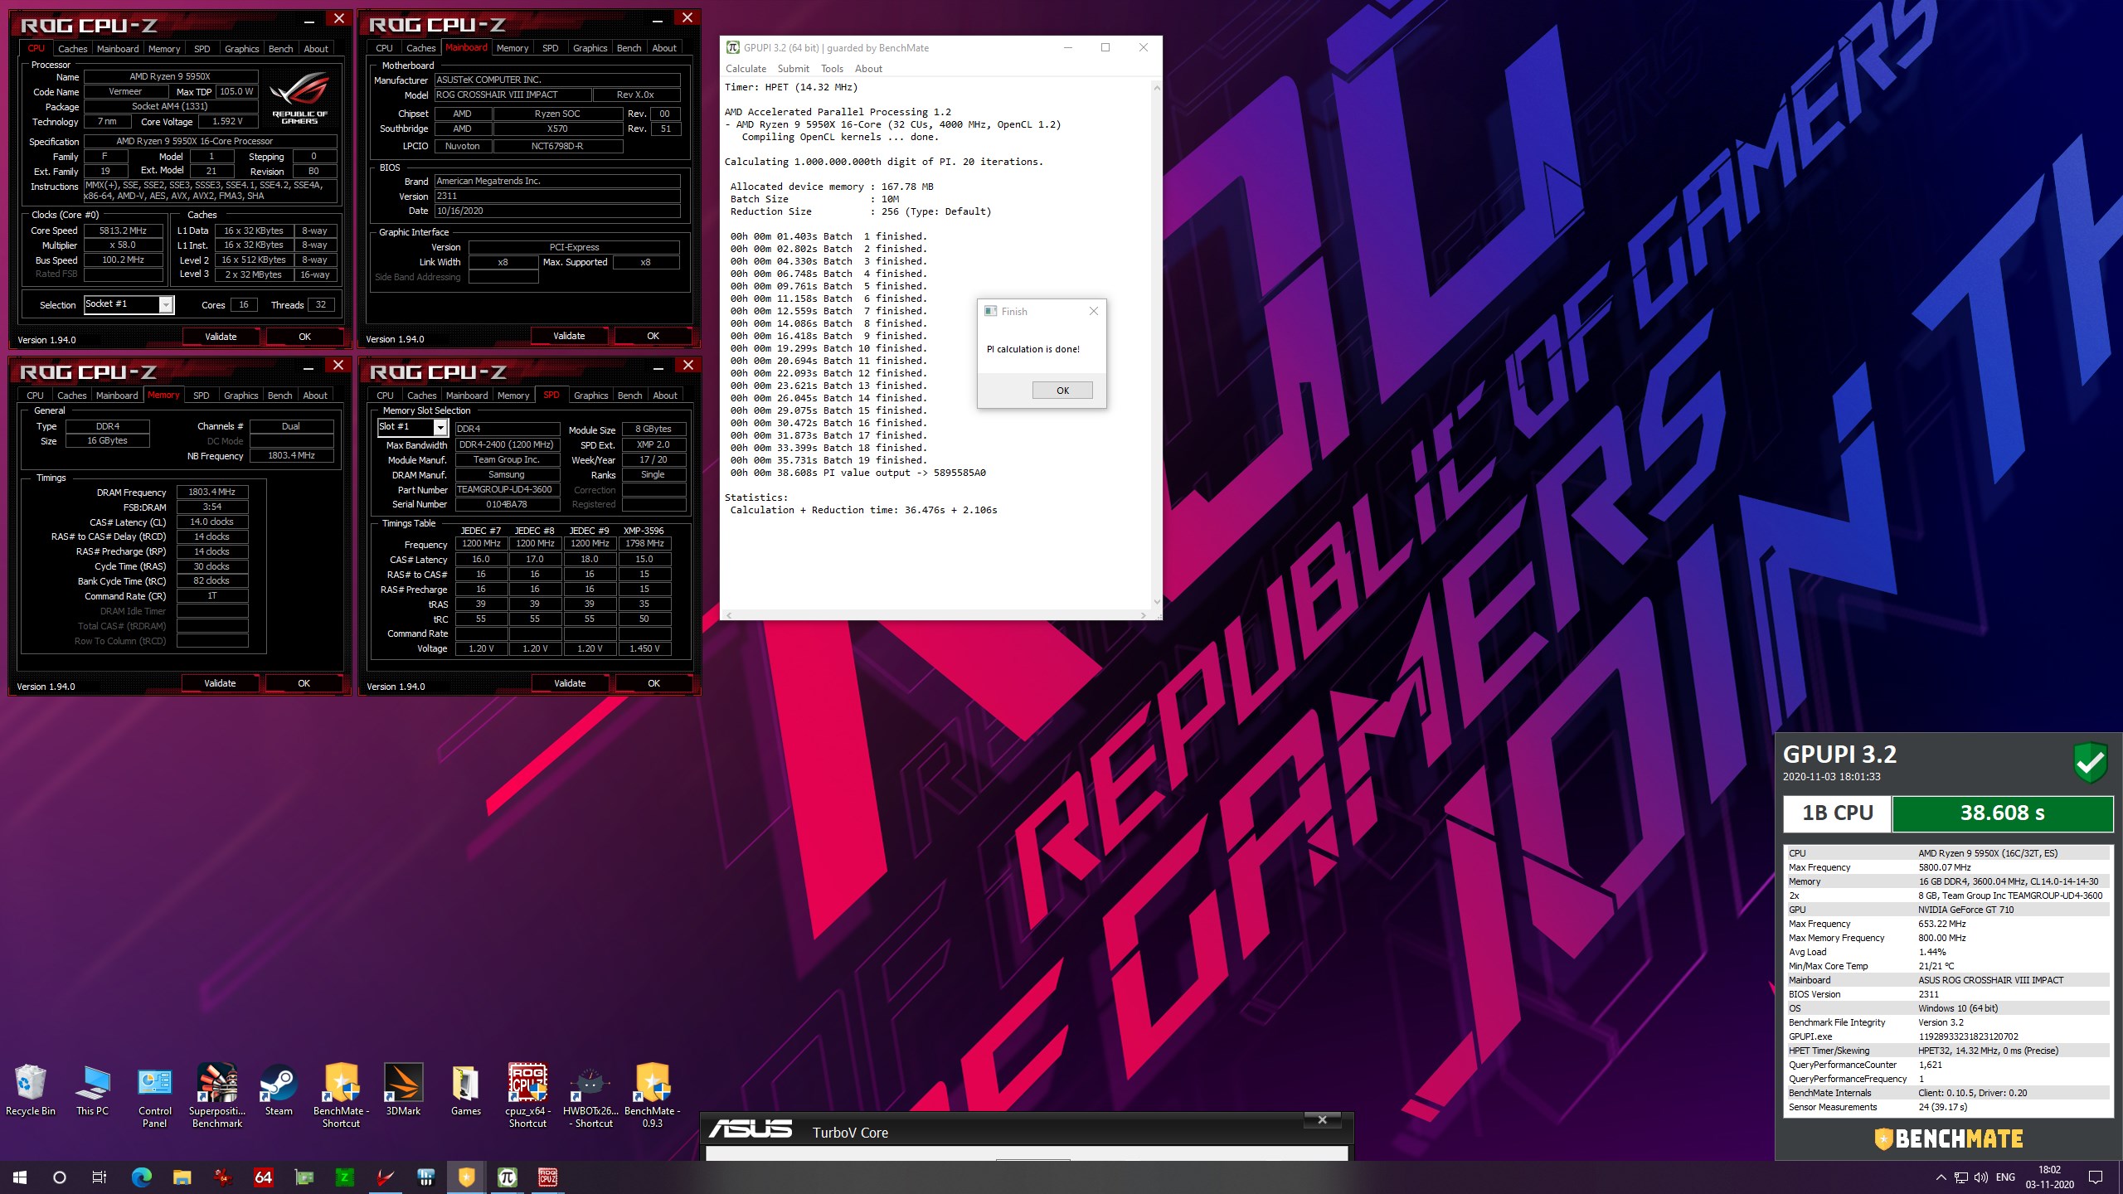Open cpuz_x64 shortcut on desktop
Image resolution: width=2123 pixels, height=1194 pixels.
[x=527, y=1096]
